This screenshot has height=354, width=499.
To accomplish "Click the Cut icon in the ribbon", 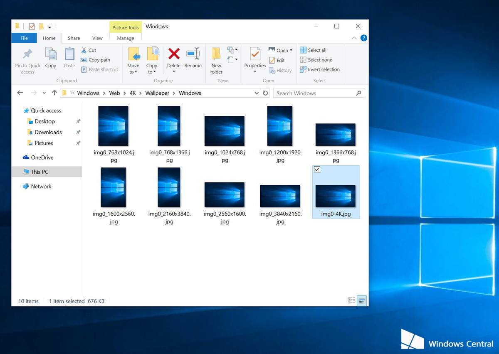I will click(85, 50).
